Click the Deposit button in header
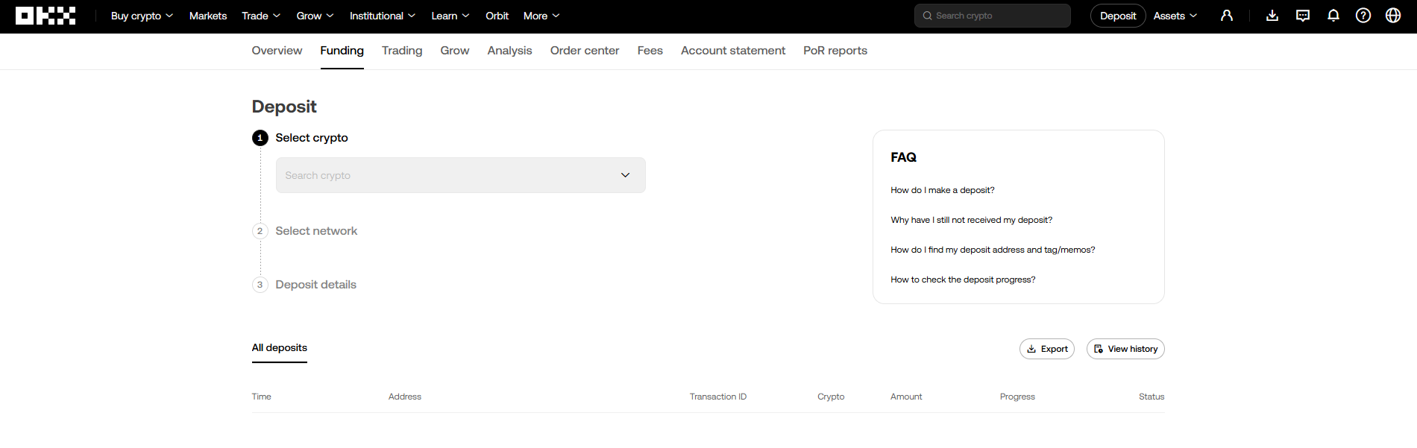1417x448 pixels. point(1118,16)
